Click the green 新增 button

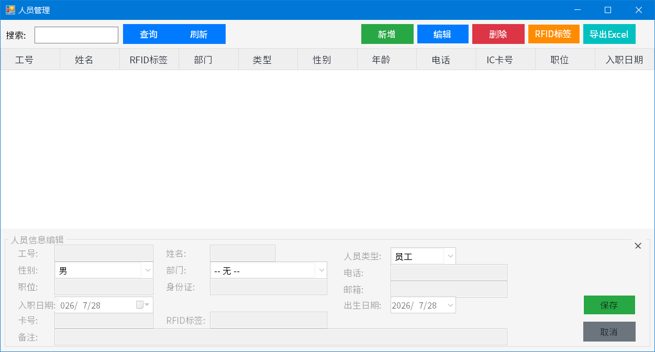387,34
